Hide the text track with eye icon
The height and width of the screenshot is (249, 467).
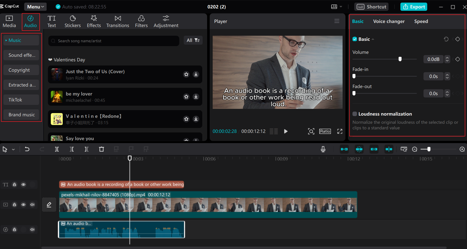click(23, 185)
